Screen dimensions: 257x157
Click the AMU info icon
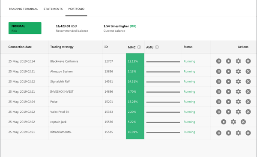(157, 47)
